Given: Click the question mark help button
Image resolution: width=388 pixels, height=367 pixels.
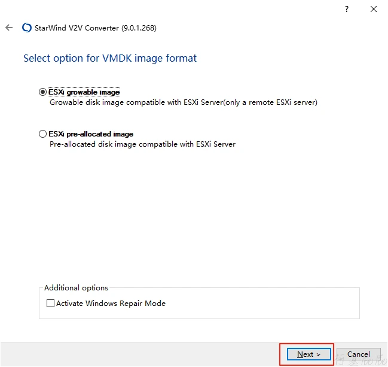Looking at the screenshot, I should 347,10.
